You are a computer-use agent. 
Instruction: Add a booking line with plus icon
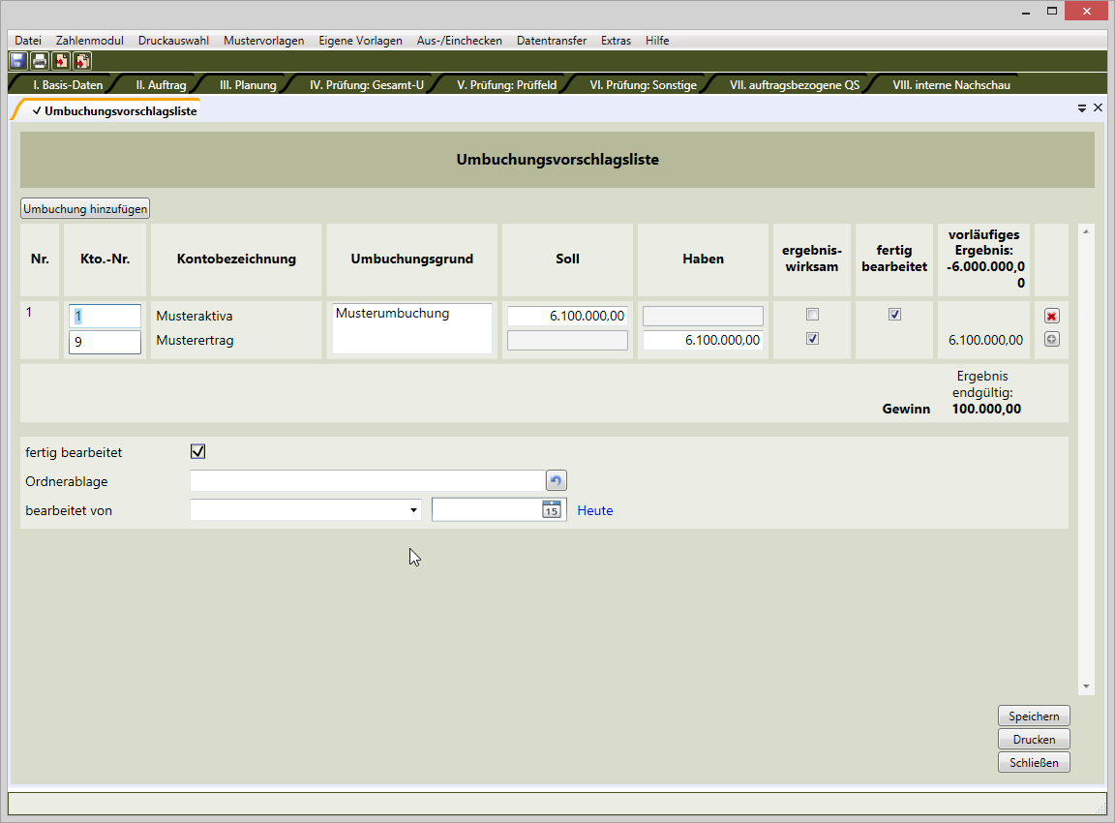tap(1052, 340)
